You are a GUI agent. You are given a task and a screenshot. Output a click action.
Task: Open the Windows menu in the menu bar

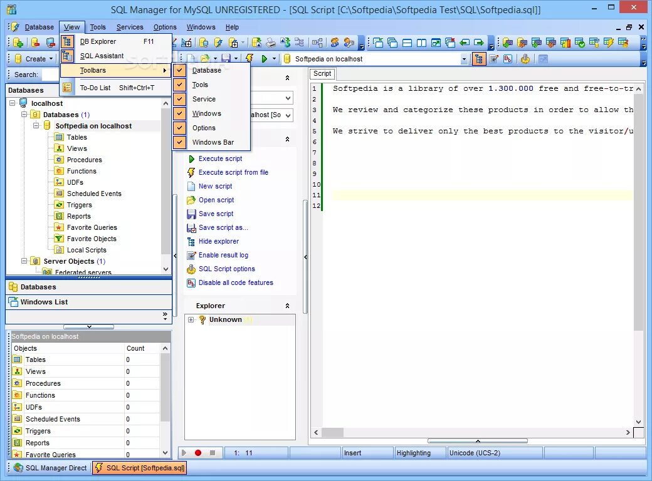click(201, 27)
